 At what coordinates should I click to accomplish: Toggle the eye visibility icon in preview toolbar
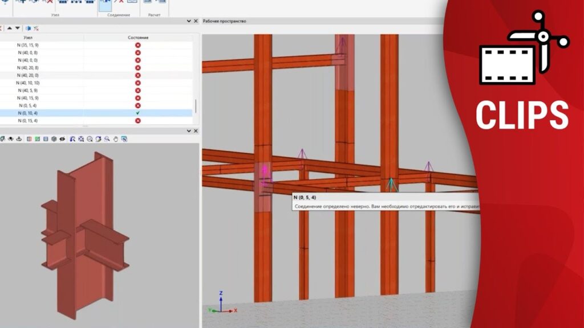click(x=10, y=138)
